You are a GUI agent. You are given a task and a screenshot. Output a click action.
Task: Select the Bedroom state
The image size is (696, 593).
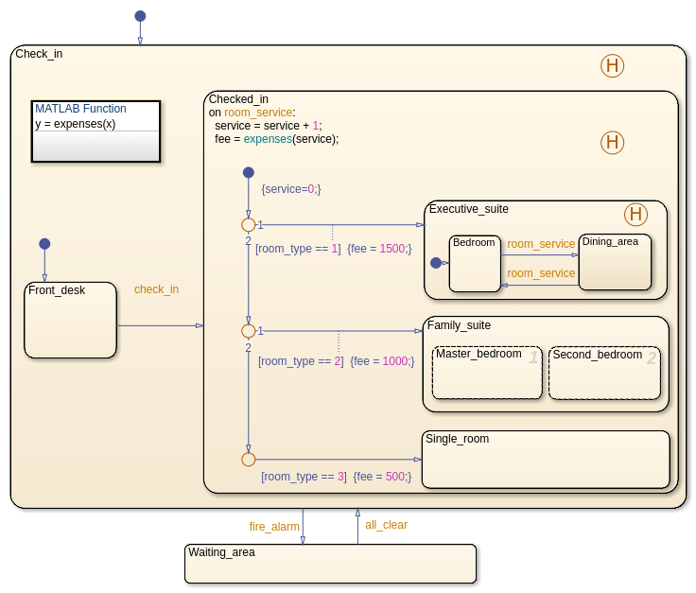(475, 264)
